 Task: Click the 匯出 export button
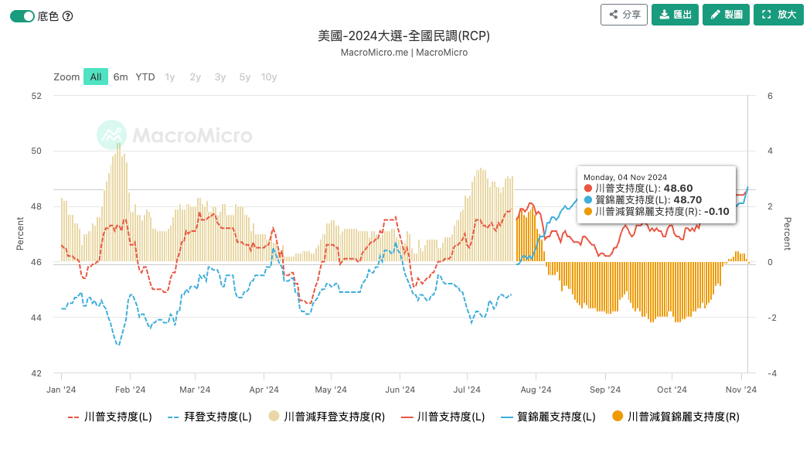click(676, 15)
